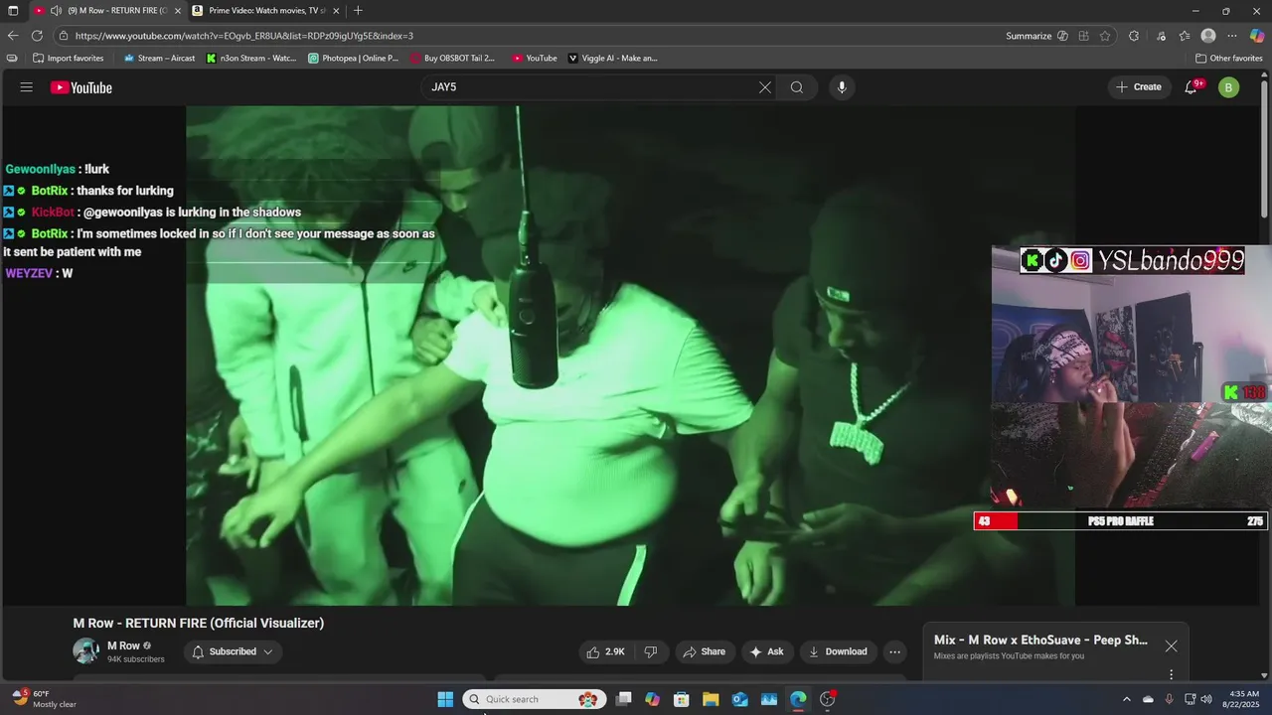Add this page to favorites star

click(x=1105, y=36)
